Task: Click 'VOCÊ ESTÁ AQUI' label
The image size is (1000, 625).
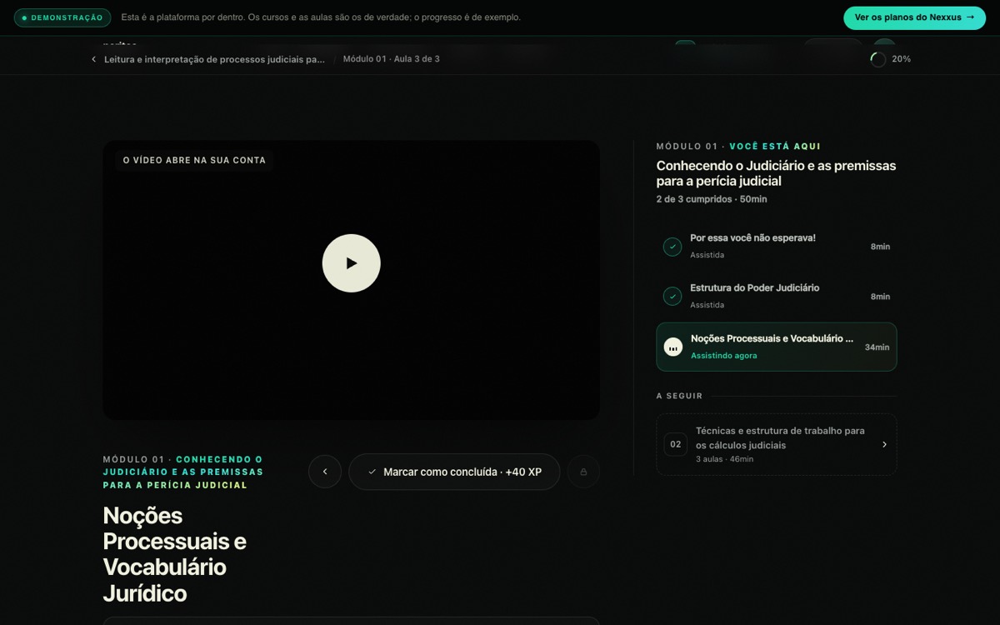Action: coord(775,146)
